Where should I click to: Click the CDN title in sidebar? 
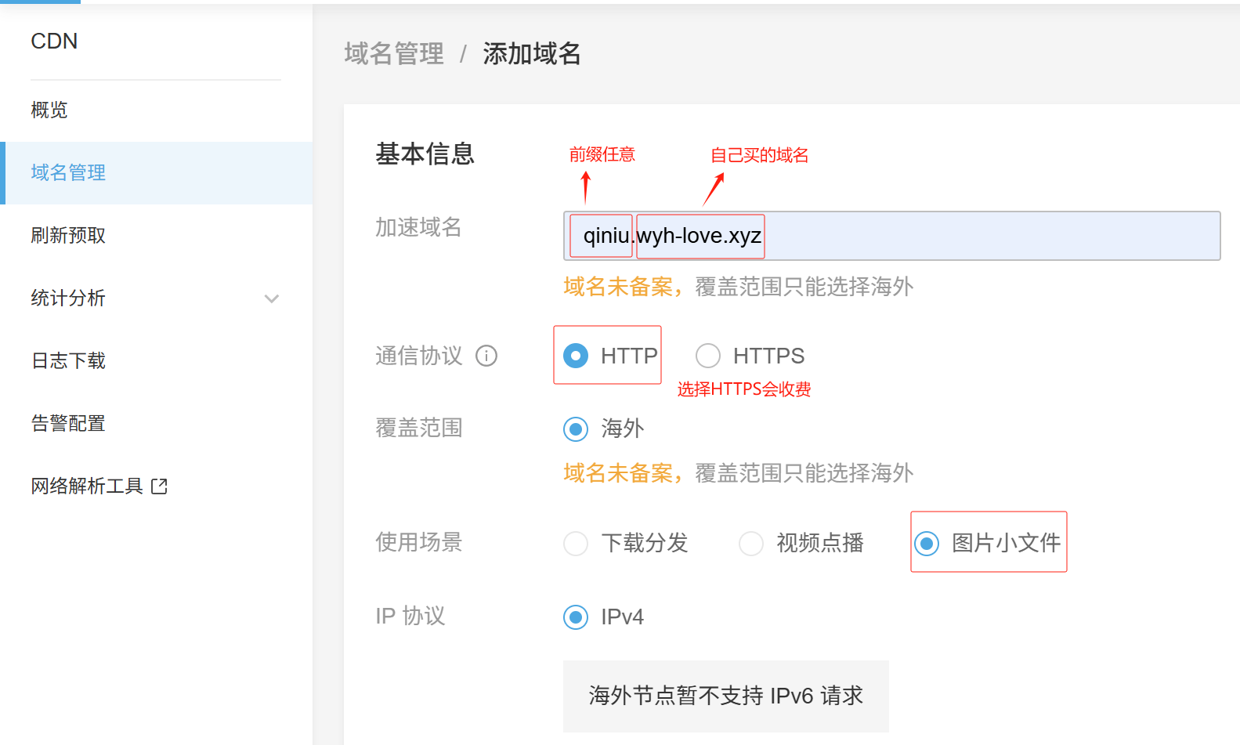tap(54, 42)
